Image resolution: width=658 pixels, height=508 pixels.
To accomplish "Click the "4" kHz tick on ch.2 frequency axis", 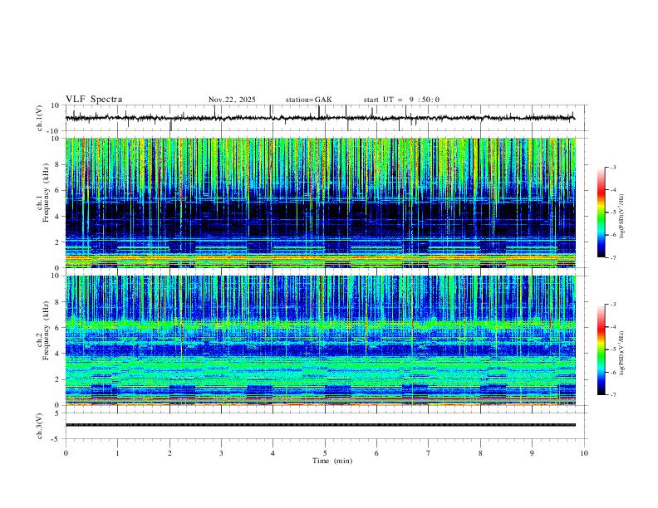I will [58, 354].
